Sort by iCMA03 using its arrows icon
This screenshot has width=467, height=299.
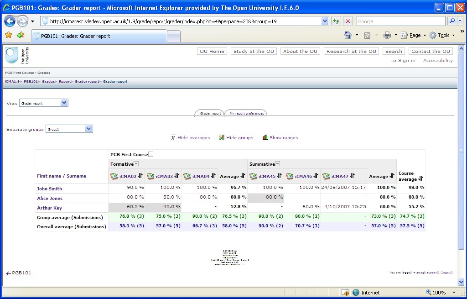pyautogui.click(x=176, y=176)
